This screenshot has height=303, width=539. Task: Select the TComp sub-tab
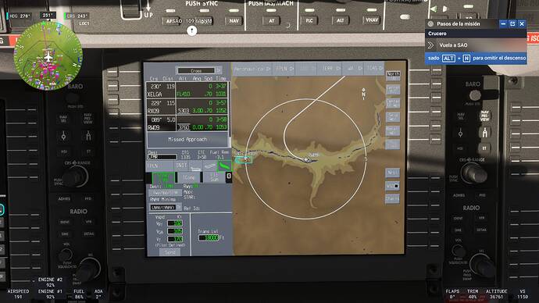188,177
